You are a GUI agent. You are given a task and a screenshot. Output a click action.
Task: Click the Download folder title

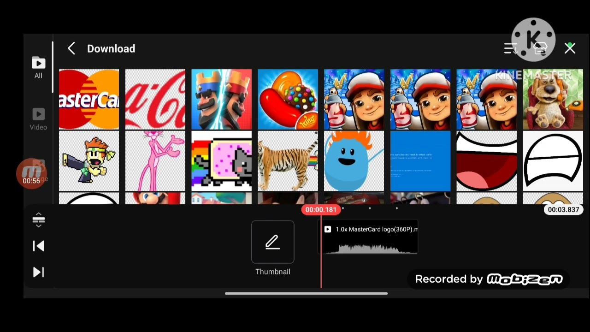111,48
